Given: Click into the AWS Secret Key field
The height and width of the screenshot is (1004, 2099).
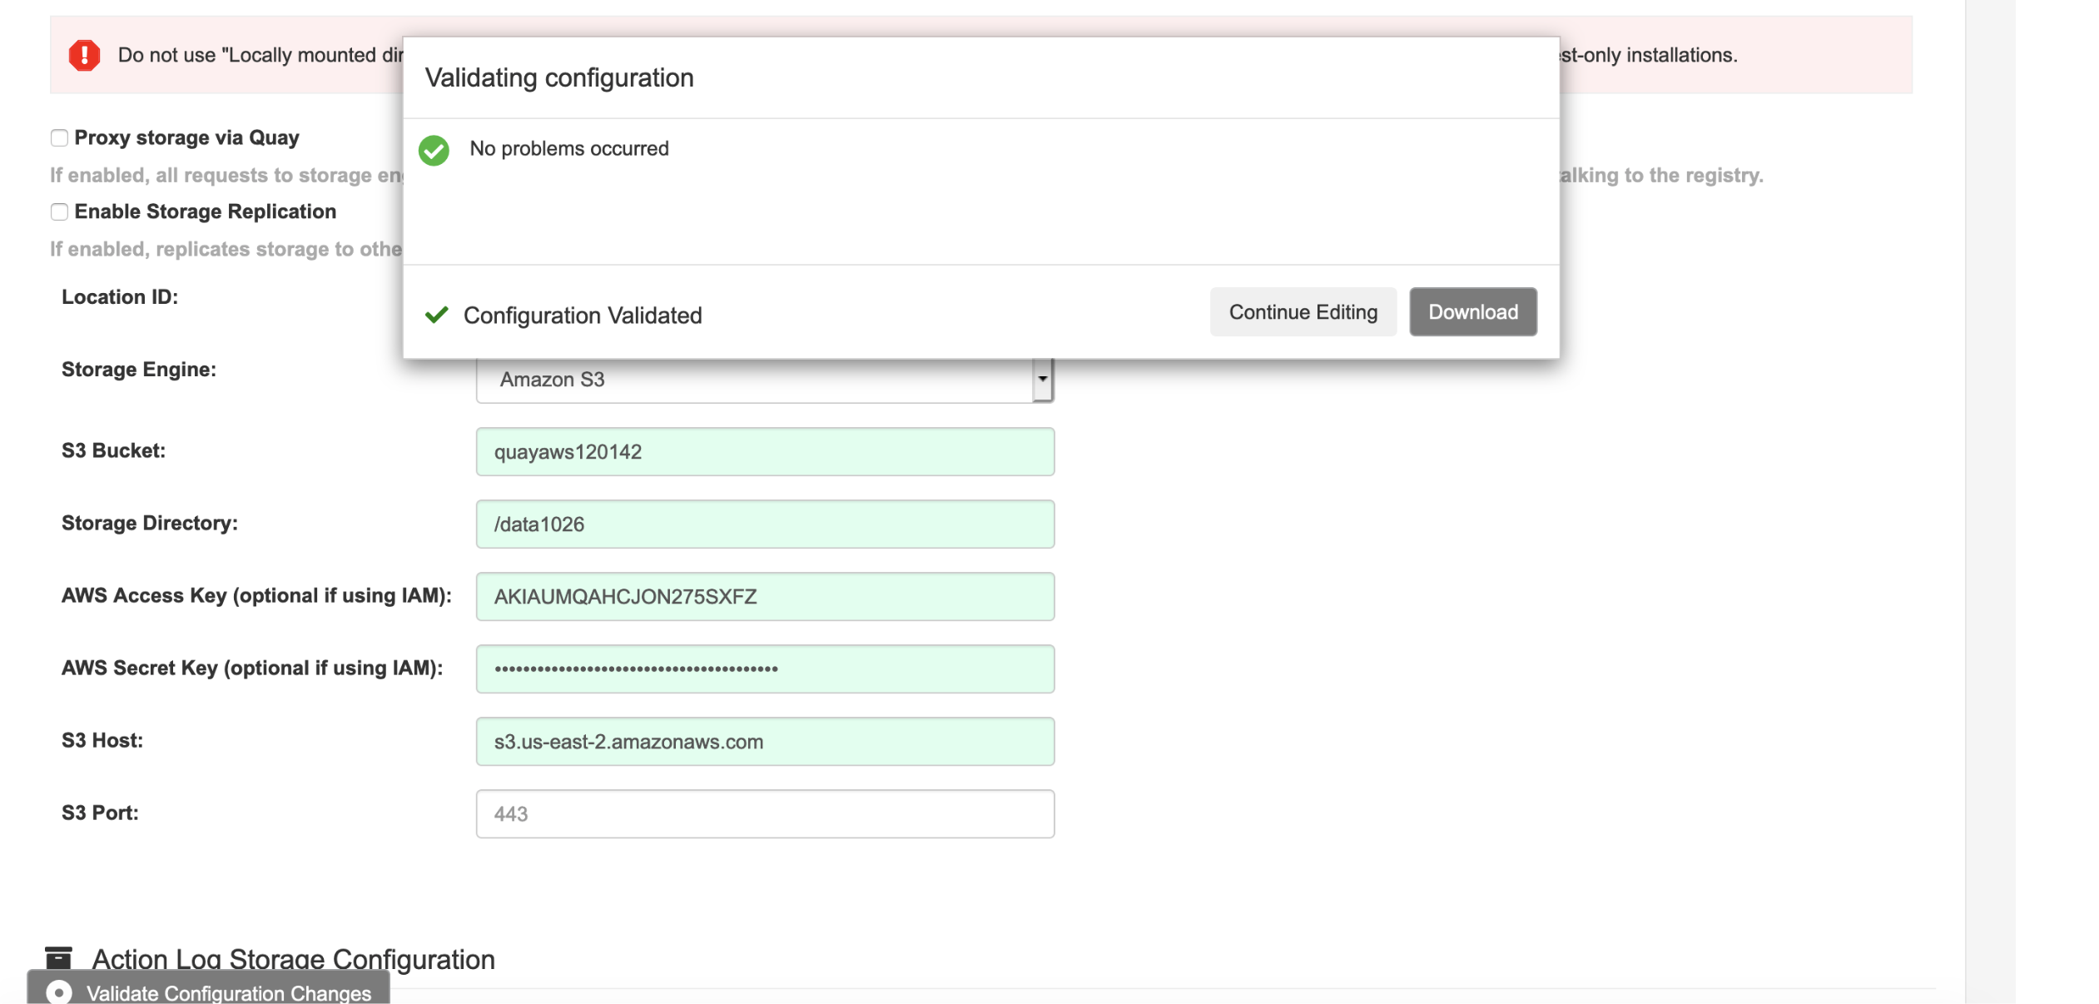Looking at the screenshot, I should tap(764, 669).
